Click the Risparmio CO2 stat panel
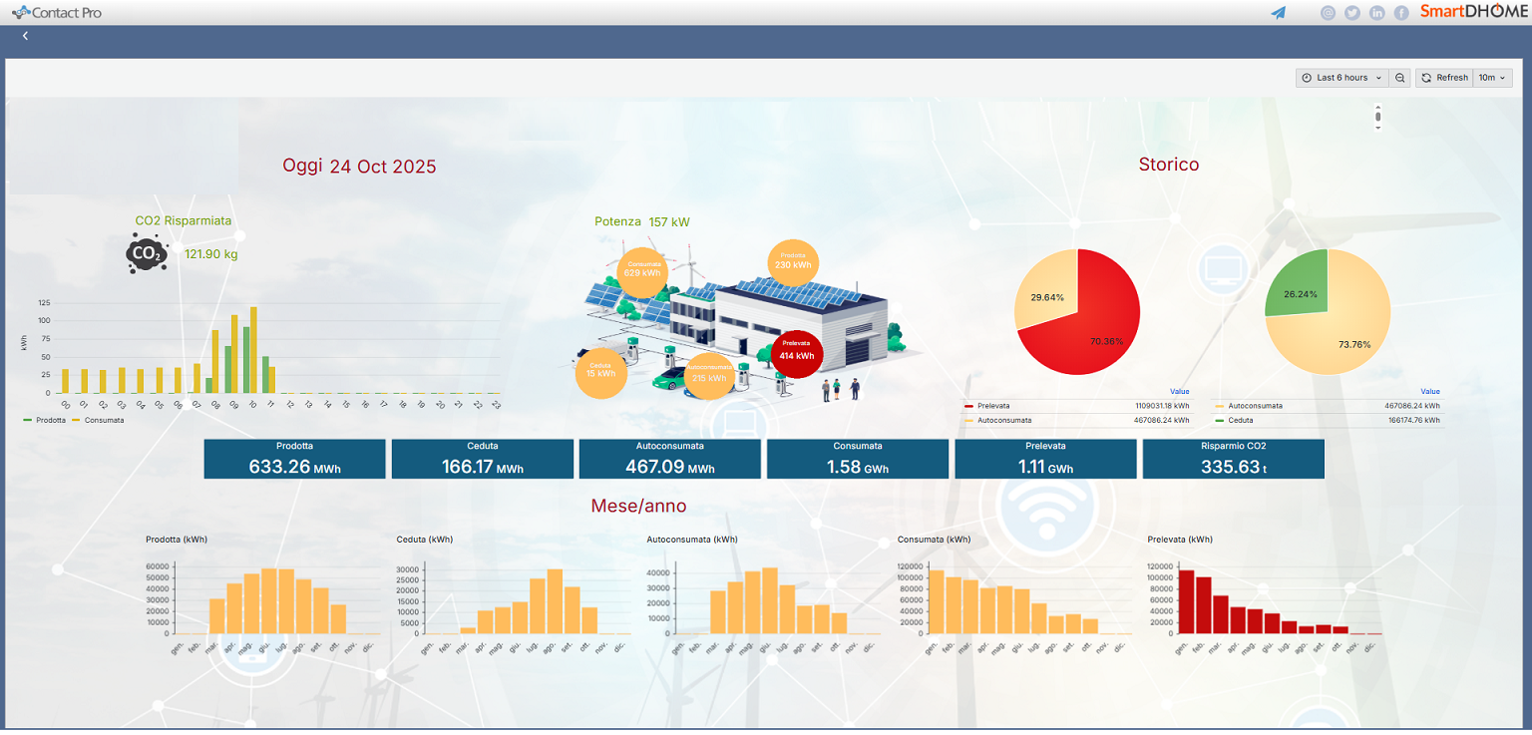Image resolution: width=1532 pixels, height=735 pixels. click(x=1234, y=458)
